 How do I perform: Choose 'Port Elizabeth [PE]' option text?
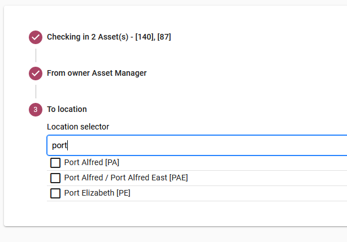coord(97,193)
